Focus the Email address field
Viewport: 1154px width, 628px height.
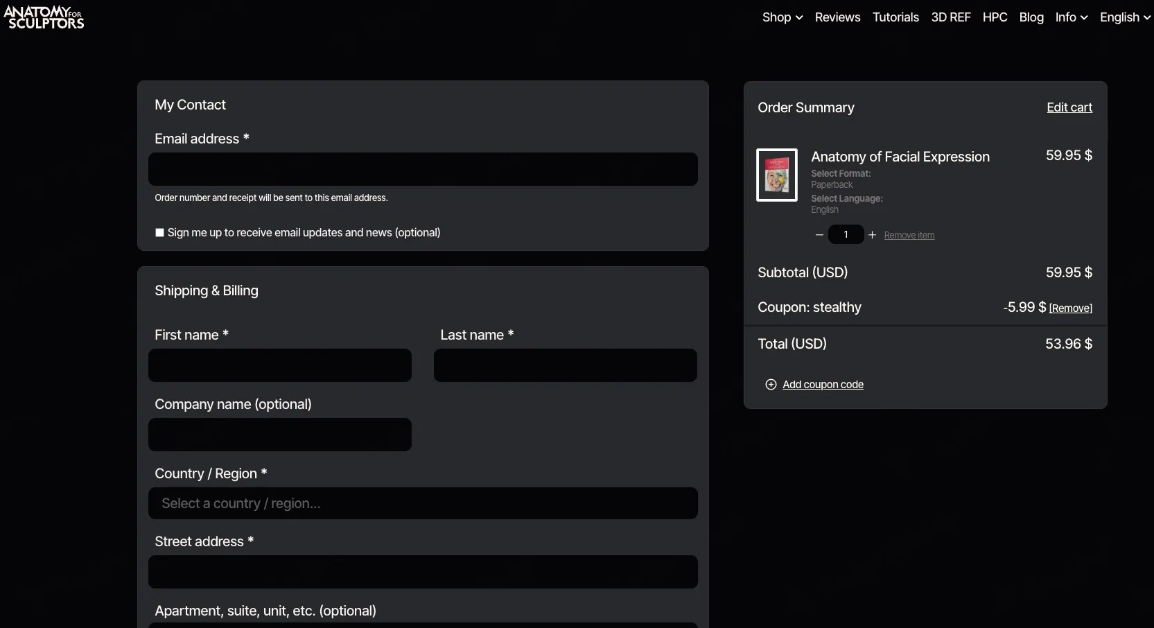(423, 169)
